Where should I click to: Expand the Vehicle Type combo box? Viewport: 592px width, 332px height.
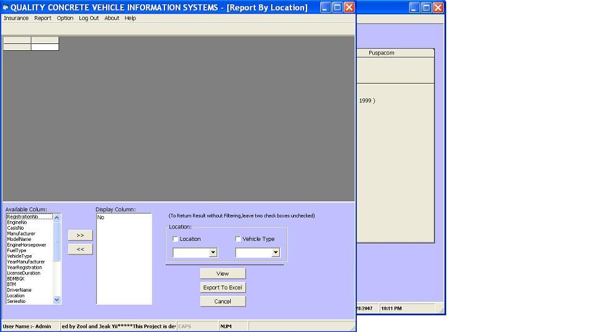[x=276, y=253]
